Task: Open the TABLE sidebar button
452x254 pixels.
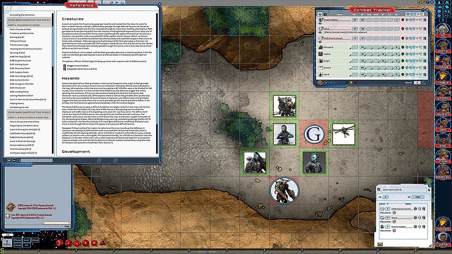Action: [443, 78]
